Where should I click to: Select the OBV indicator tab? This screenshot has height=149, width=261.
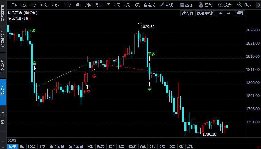point(152,147)
